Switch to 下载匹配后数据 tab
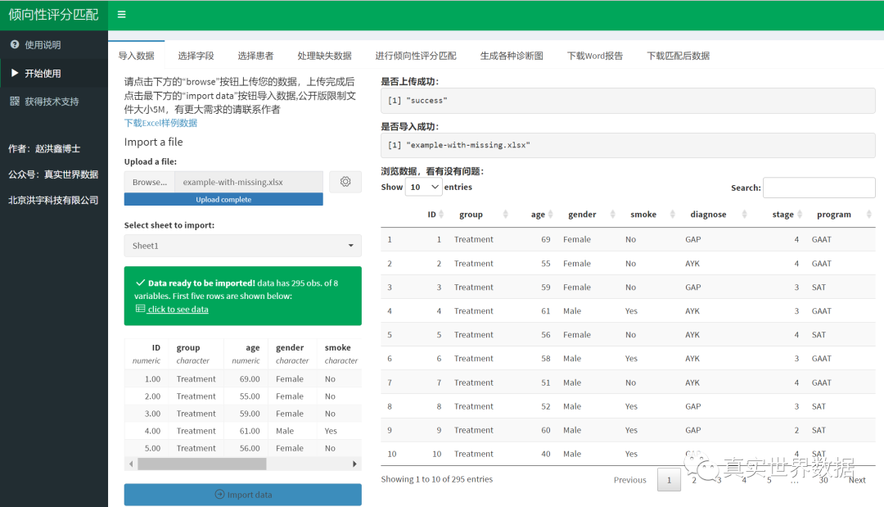Viewport: 884px width, 507px height. (679, 56)
